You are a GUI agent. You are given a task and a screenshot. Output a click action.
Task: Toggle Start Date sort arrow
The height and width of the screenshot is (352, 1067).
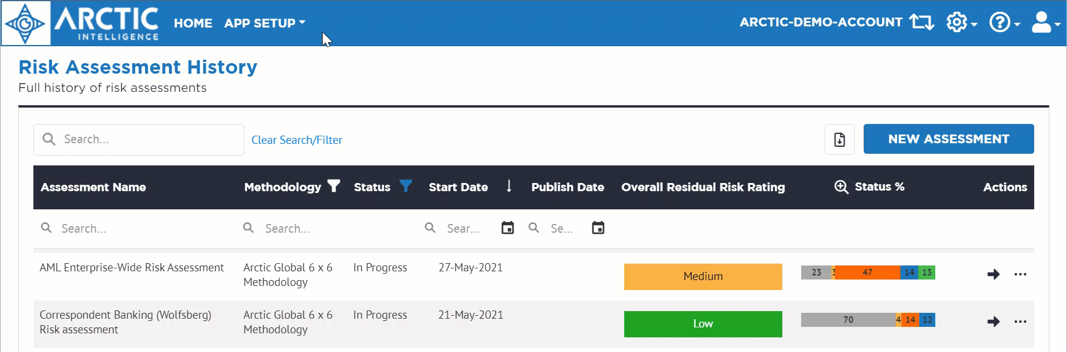coord(509,186)
